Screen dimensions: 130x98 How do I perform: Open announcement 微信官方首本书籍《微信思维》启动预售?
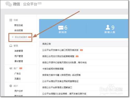61,75
